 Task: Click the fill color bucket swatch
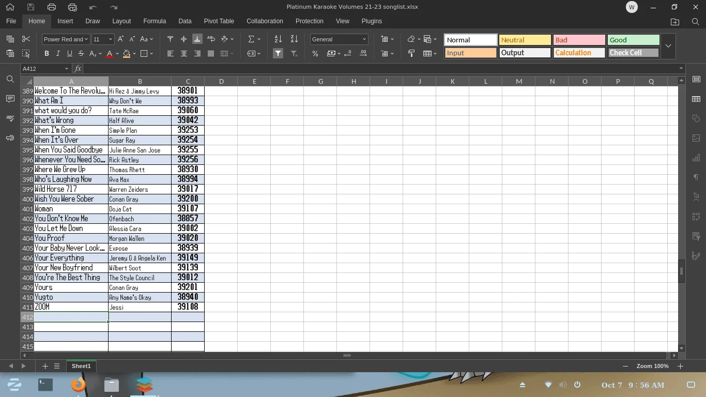coord(127,53)
